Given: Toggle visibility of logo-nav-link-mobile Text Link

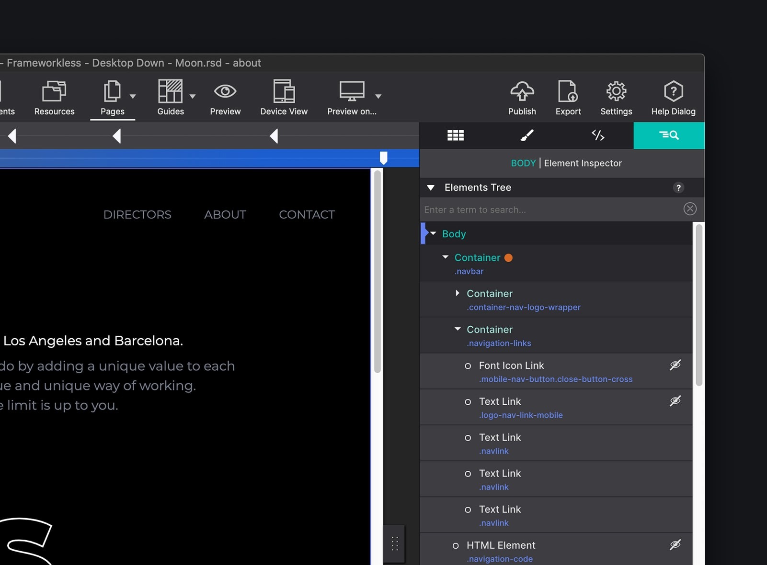Looking at the screenshot, I should 675,401.
